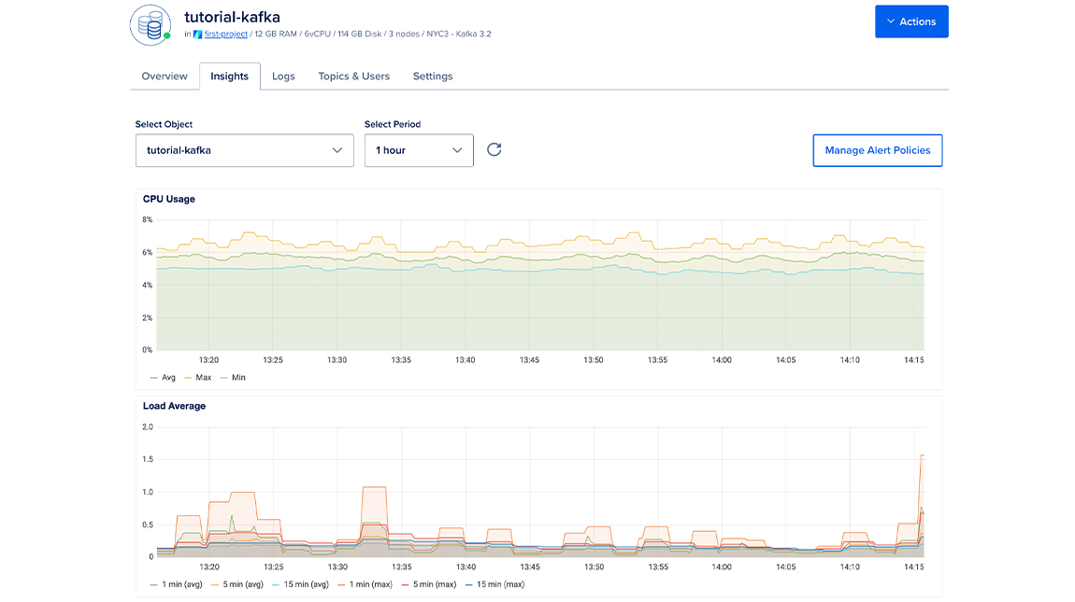
Task: Select the Insights tab
Action: pyautogui.click(x=230, y=76)
